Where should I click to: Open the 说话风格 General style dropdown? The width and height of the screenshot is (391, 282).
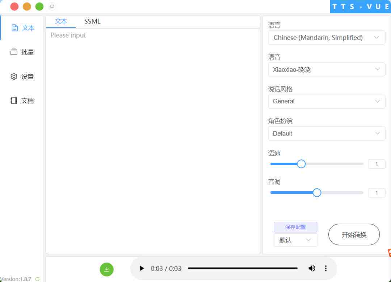point(327,101)
